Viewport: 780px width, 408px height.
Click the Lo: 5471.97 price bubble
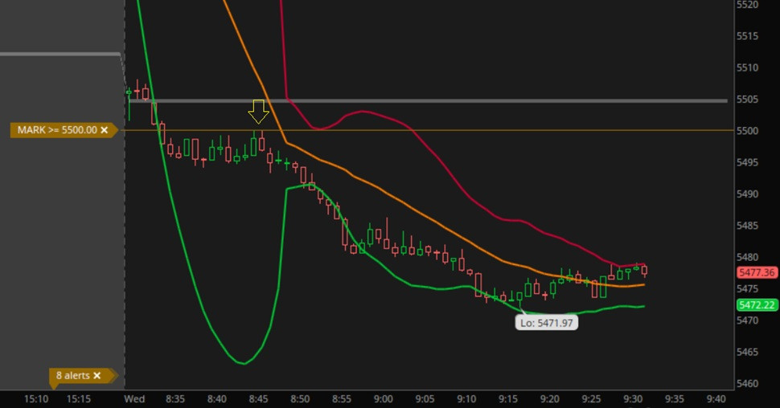click(546, 323)
